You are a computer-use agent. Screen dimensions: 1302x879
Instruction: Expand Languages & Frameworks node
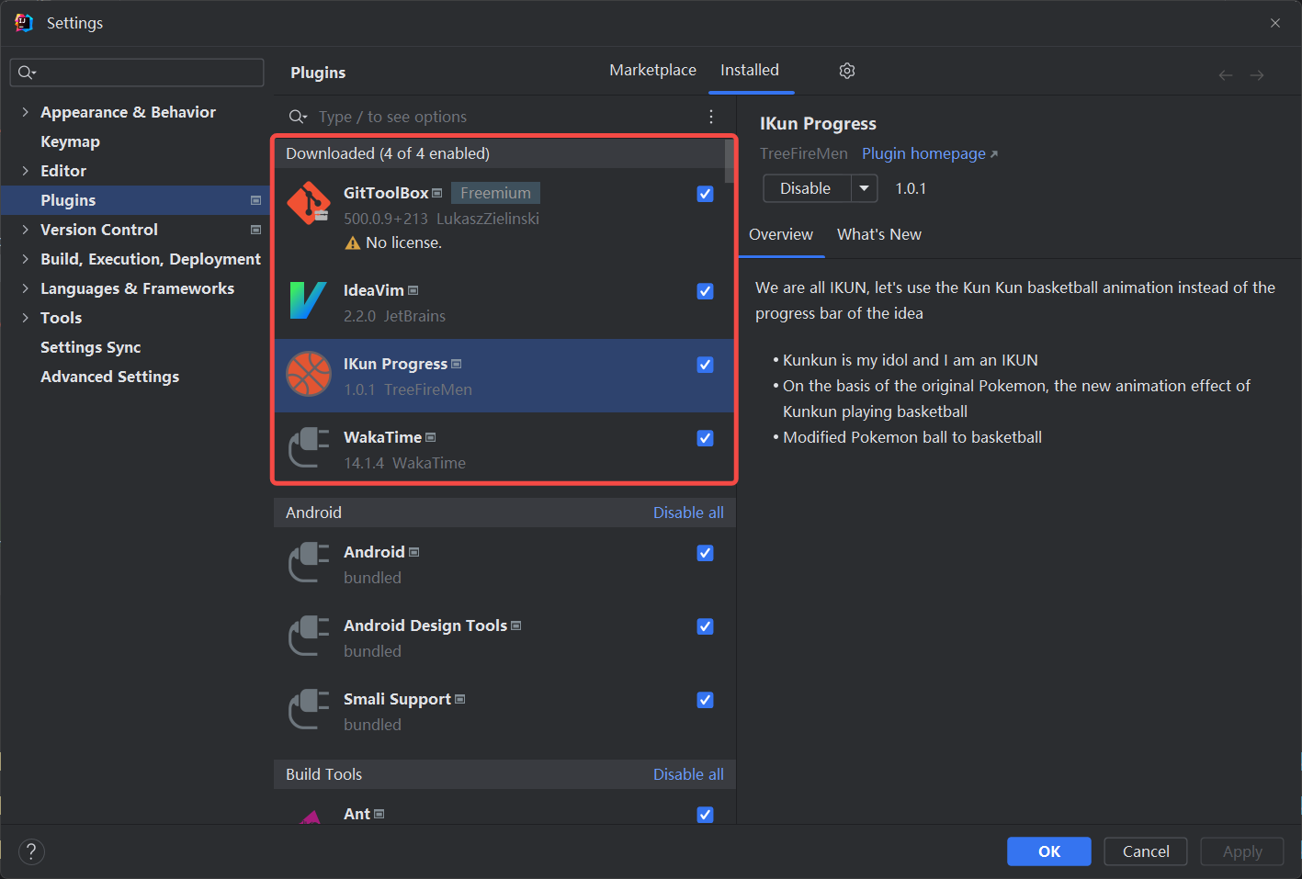pos(25,288)
